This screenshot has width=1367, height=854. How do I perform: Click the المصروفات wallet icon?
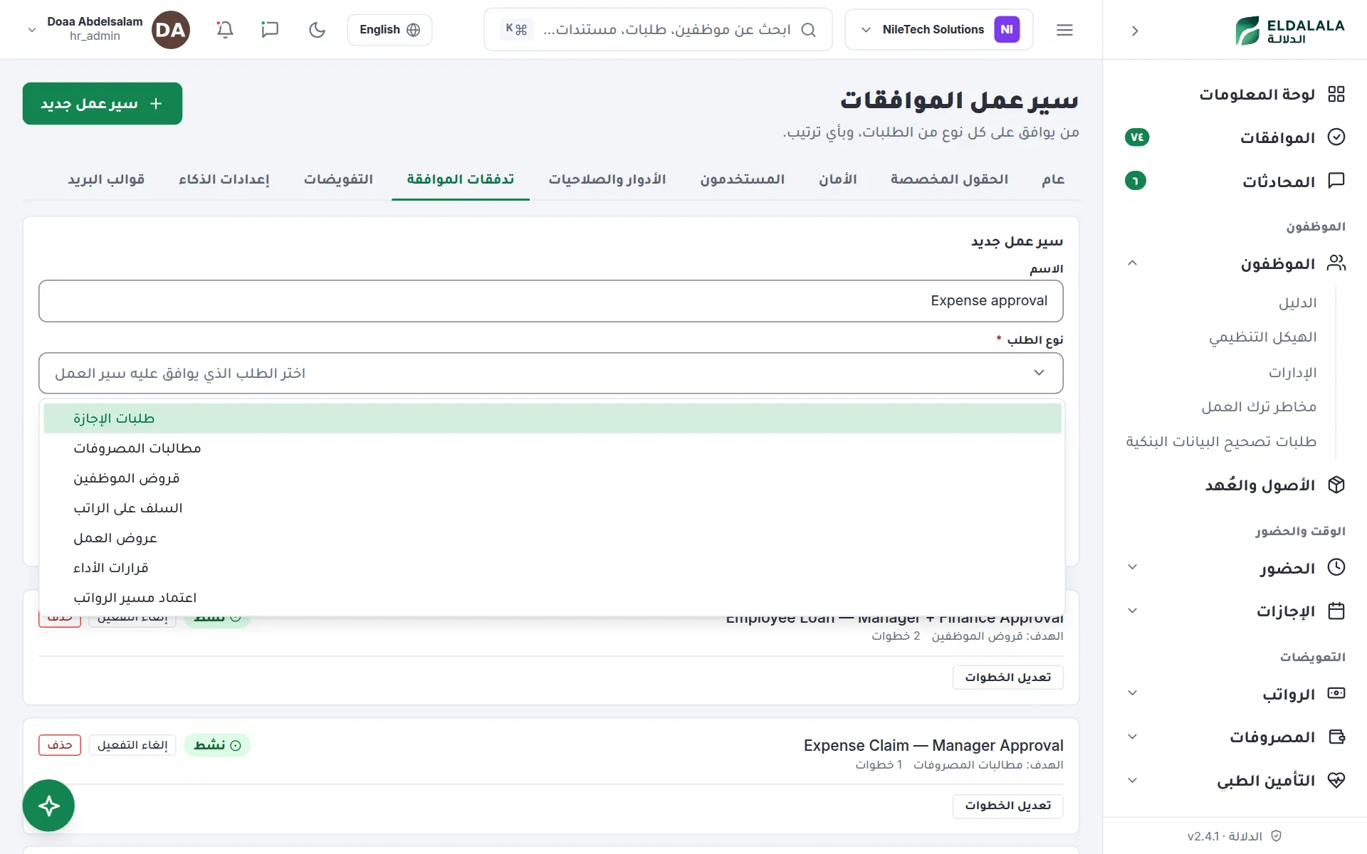click(x=1336, y=737)
